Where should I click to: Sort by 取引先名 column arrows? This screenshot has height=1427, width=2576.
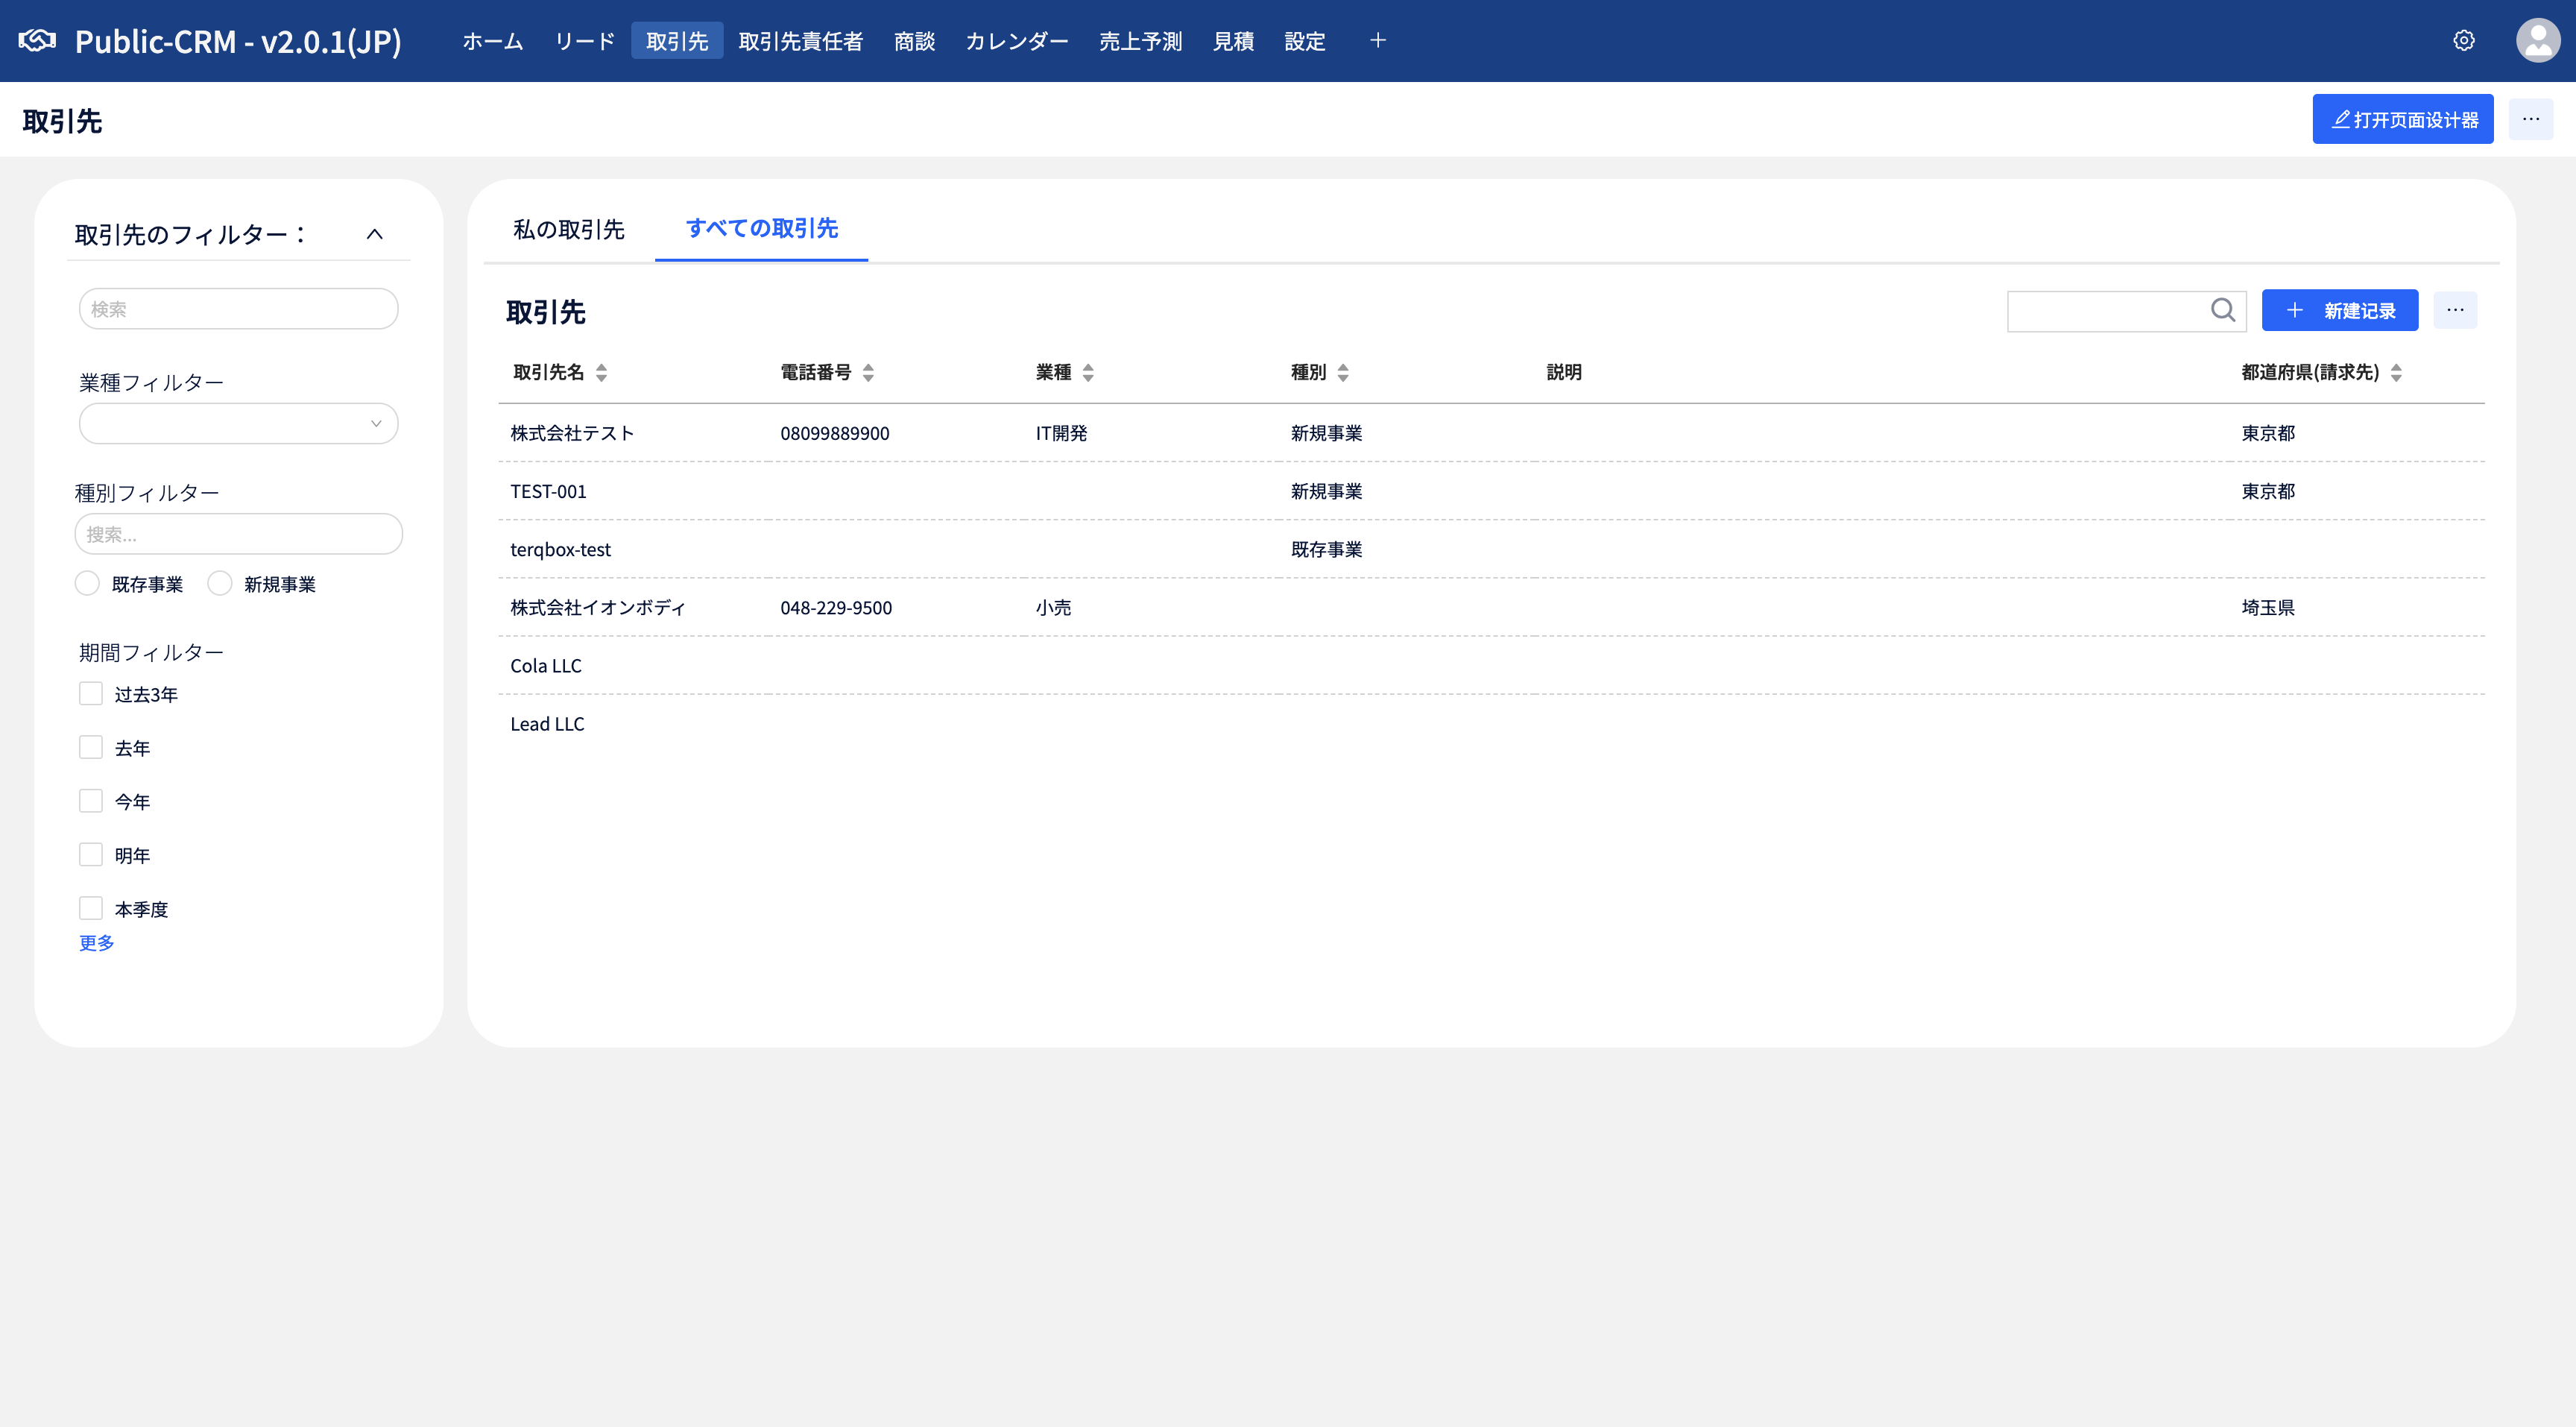point(601,373)
